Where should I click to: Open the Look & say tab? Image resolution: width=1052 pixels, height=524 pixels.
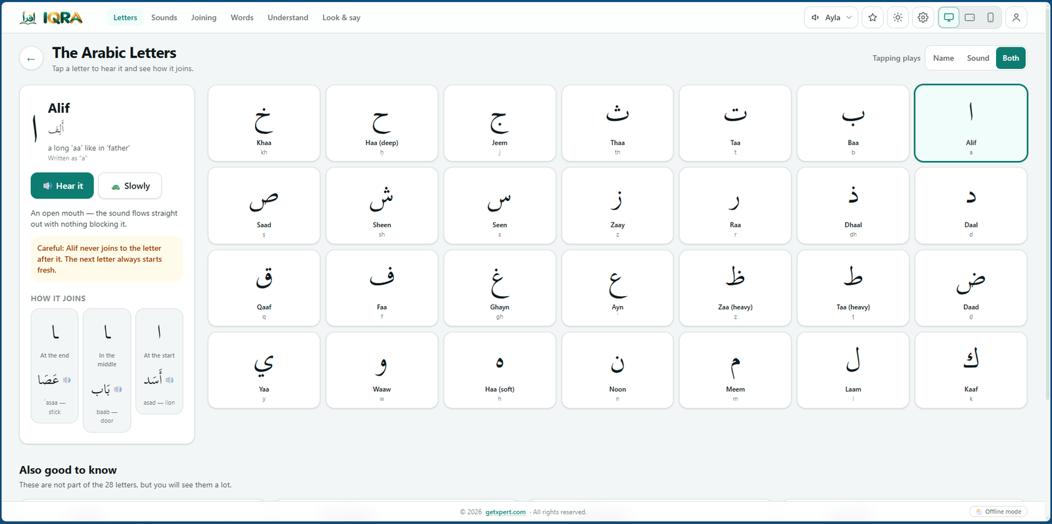tap(341, 18)
